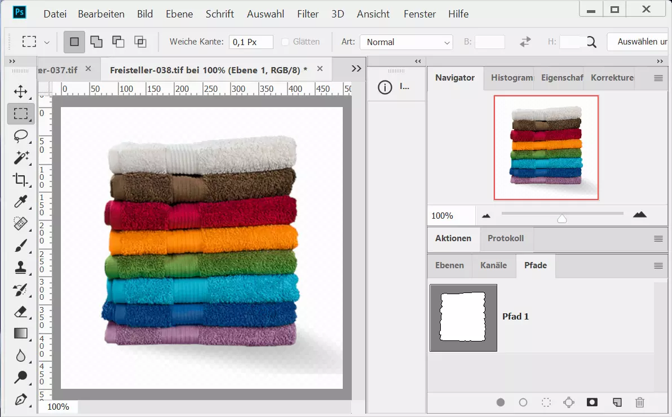
Task: Load path as selection icon
Action: (x=546, y=402)
